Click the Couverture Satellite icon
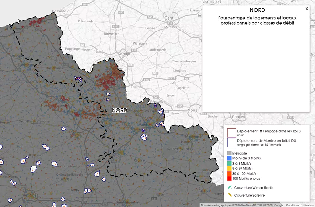The width and height of the screenshot is (315, 207). coord(230,195)
